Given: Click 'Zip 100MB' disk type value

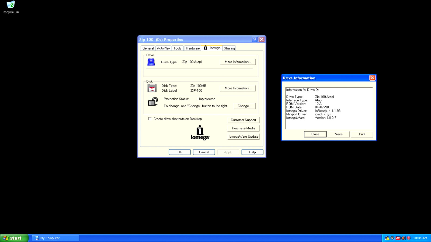Looking at the screenshot, I should tap(198, 86).
